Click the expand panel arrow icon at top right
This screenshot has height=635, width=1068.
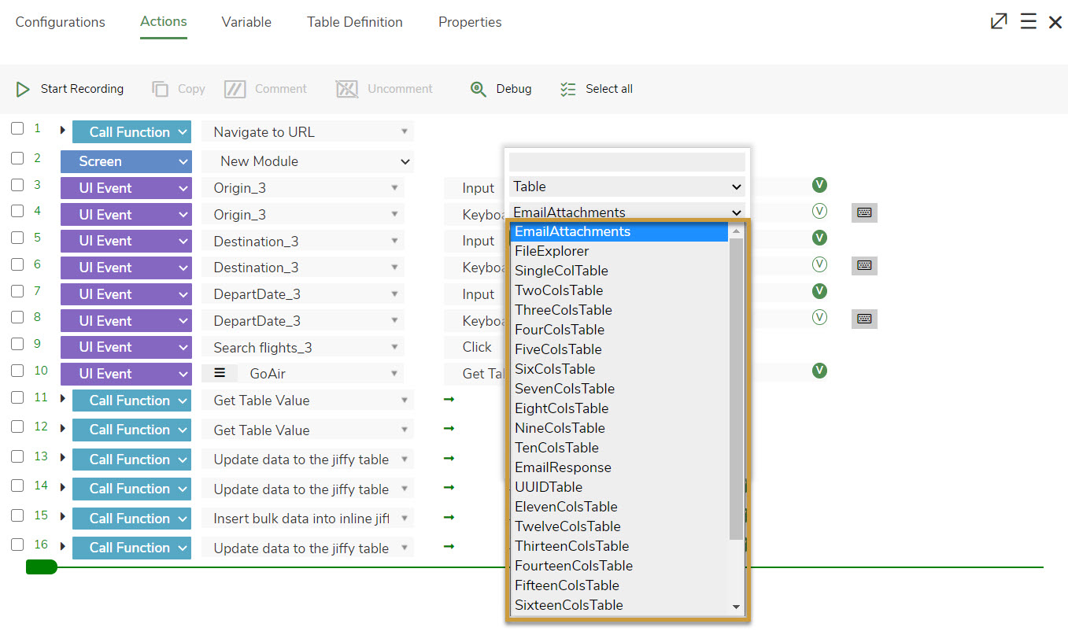[x=998, y=22]
